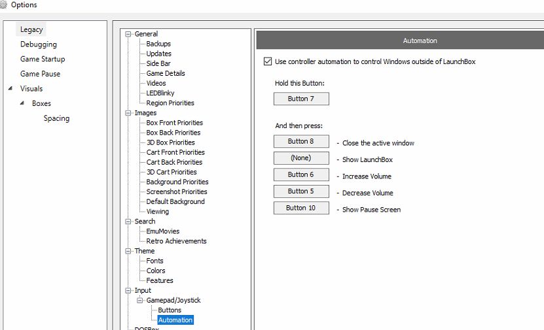Open the Debugging section

(39, 44)
